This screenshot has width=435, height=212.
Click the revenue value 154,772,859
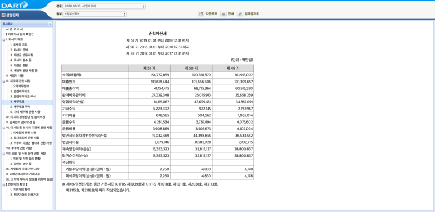[160, 75]
